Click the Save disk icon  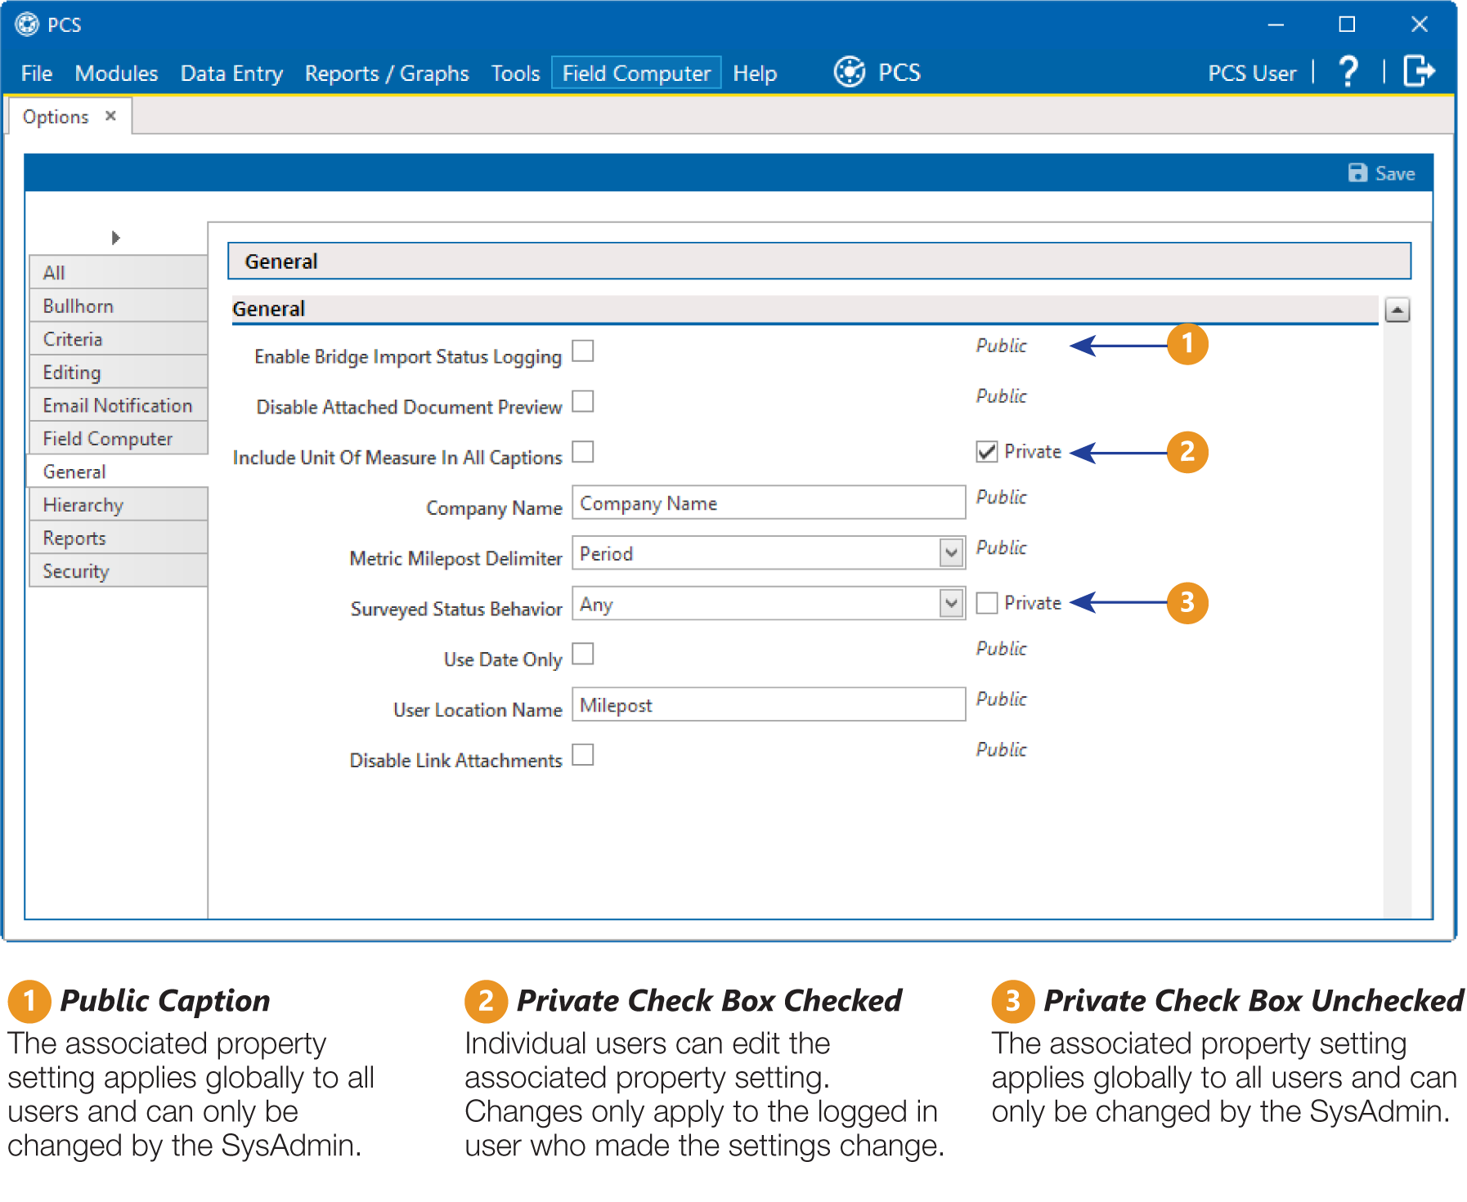(1357, 173)
